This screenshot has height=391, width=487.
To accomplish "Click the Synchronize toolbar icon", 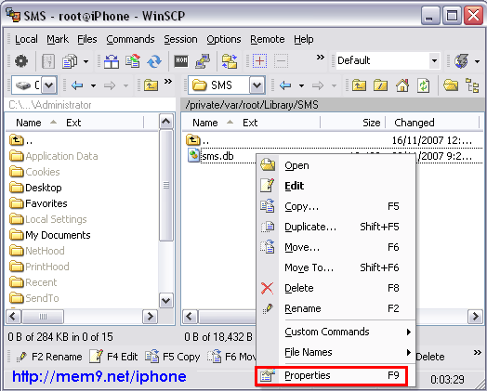I will [x=133, y=61].
